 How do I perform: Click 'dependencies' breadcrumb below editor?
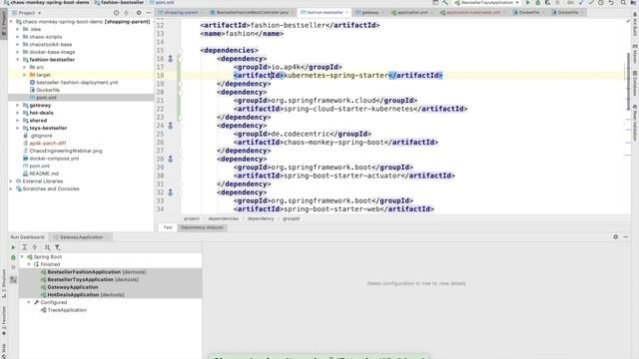224,219
